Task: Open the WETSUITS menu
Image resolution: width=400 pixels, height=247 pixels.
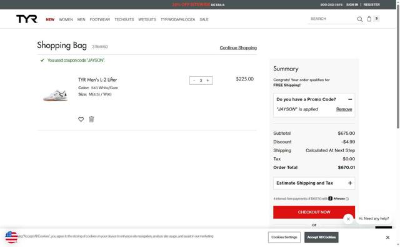Action: (147, 19)
